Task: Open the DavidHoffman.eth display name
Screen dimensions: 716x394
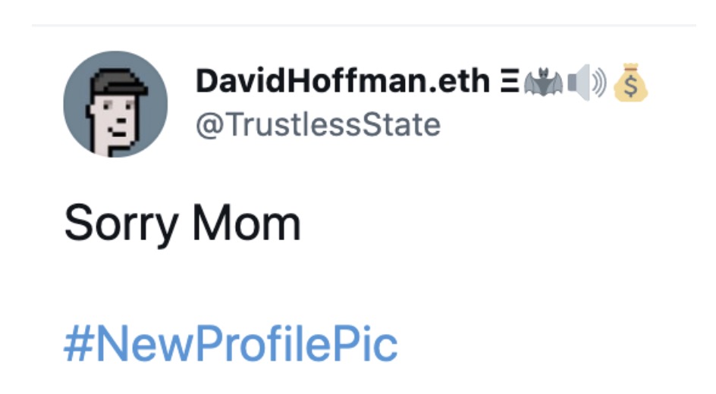Action: coord(343,82)
